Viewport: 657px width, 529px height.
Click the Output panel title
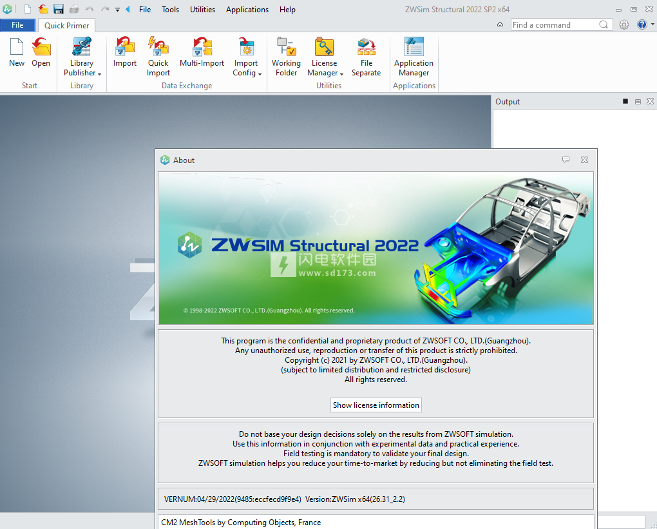pyautogui.click(x=508, y=101)
